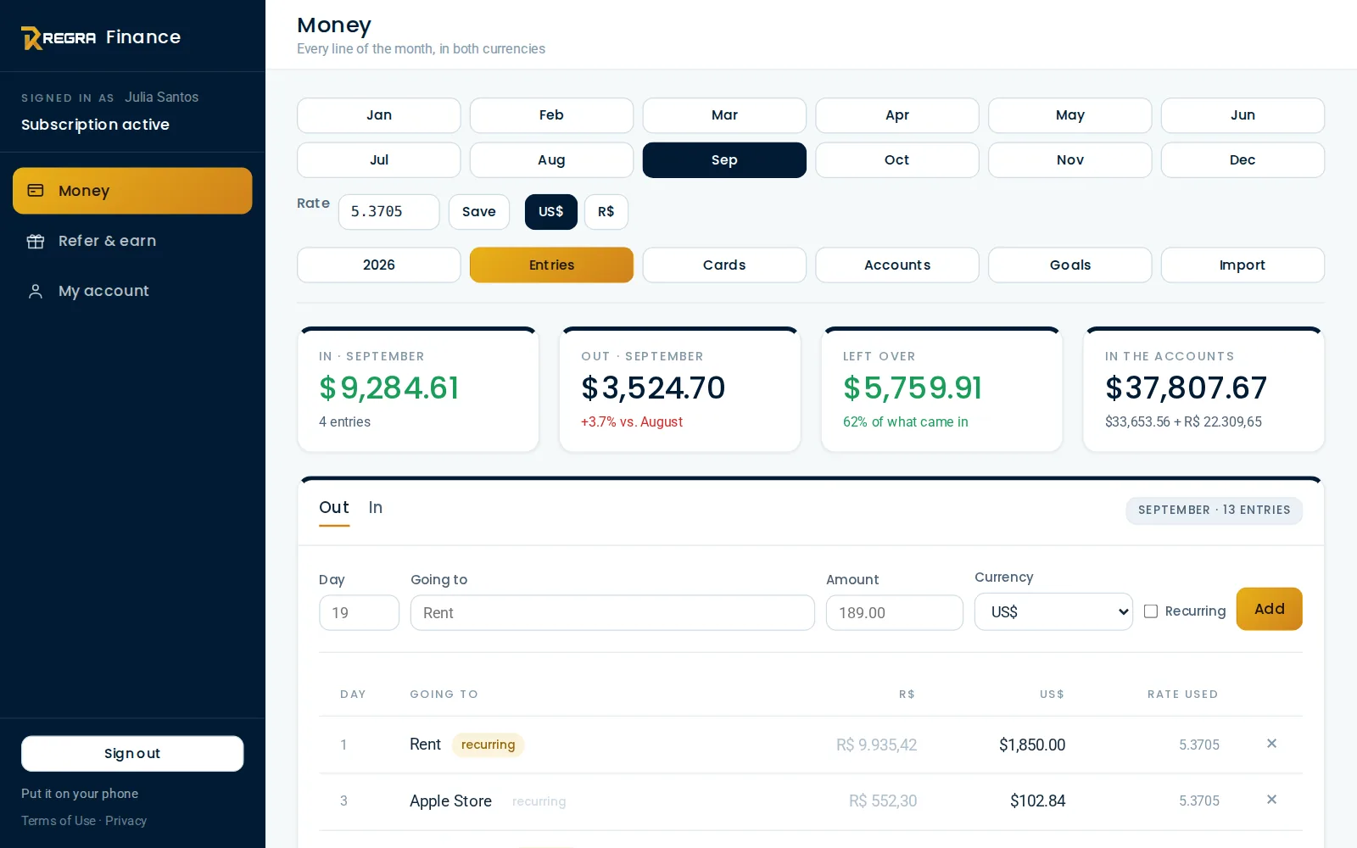This screenshot has width=1357, height=848.
Task: Switch display currency to US$
Action: click(551, 212)
